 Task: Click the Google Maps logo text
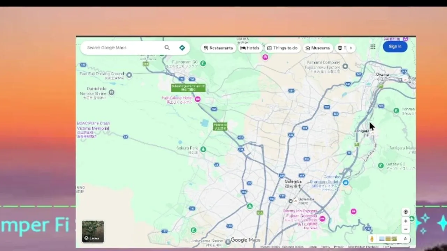click(x=246, y=240)
